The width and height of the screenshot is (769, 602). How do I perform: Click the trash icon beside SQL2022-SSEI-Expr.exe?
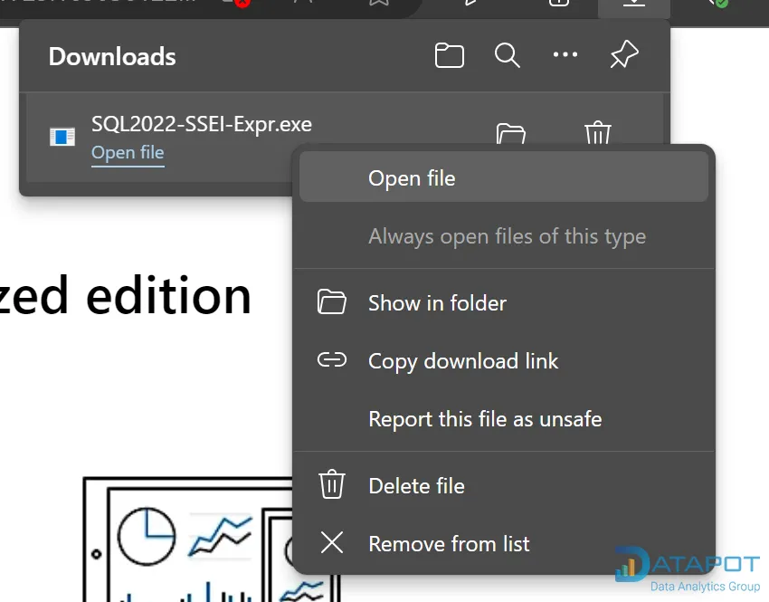coord(598,133)
